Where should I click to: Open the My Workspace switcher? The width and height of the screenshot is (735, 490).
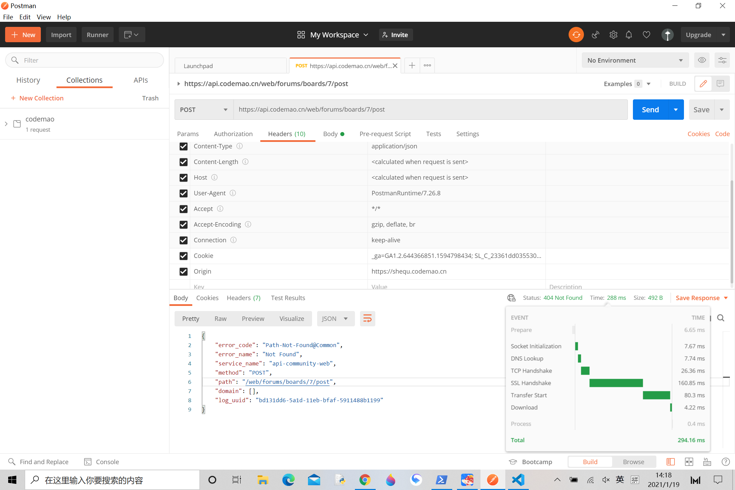pyautogui.click(x=333, y=35)
